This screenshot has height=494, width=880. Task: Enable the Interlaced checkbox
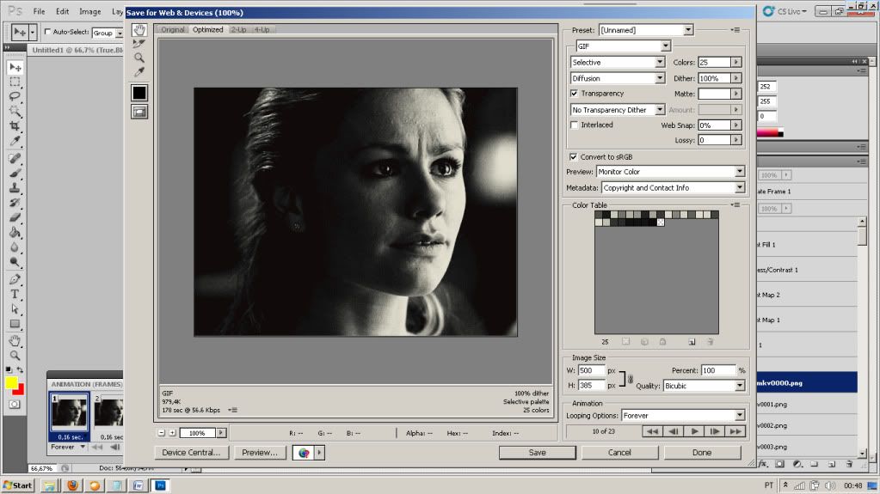575,125
